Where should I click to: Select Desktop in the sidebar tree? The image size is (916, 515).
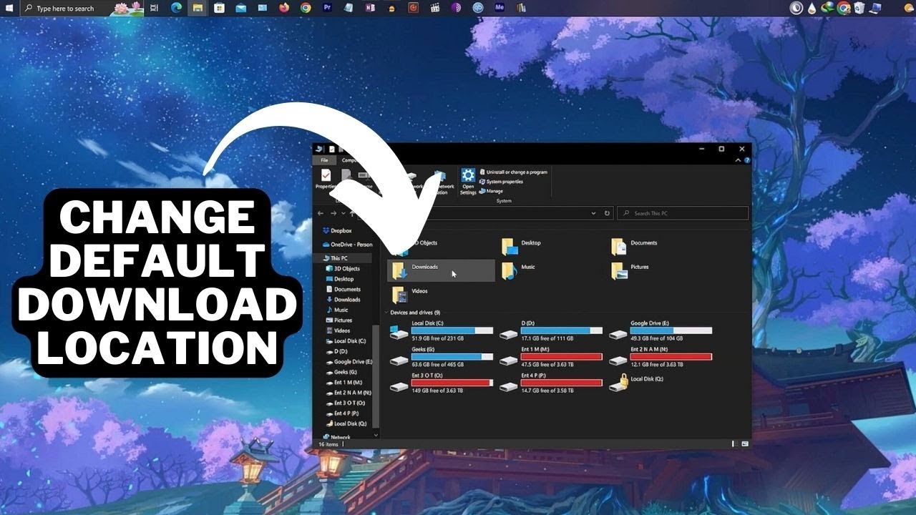click(339, 279)
